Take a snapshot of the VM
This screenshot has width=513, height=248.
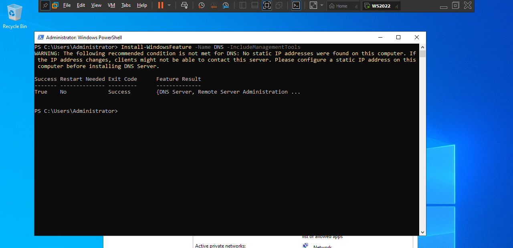point(202,6)
